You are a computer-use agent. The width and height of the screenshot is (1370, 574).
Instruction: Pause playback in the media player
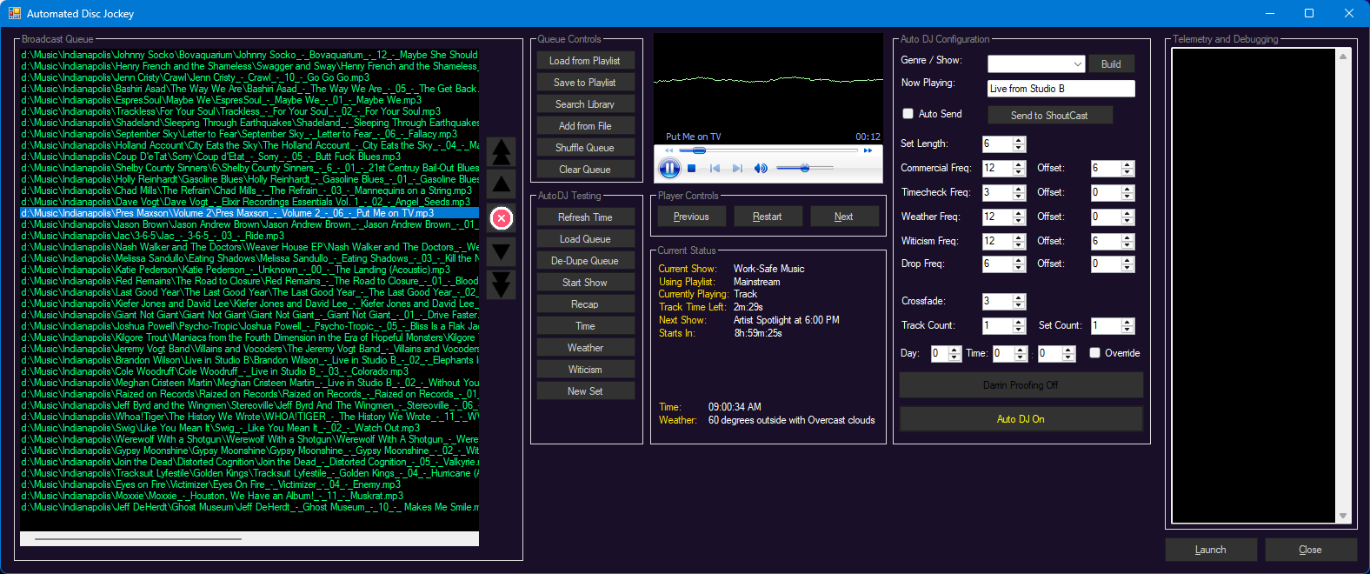[x=668, y=169]
